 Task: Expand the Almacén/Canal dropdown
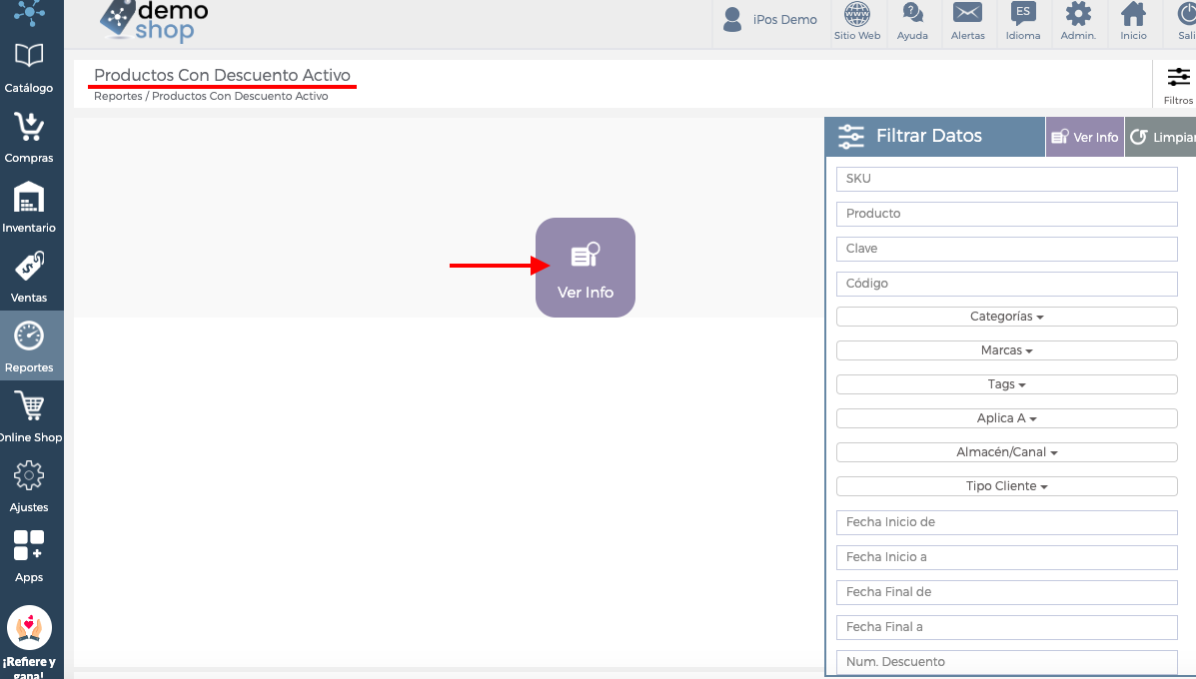pos(1007,452)
